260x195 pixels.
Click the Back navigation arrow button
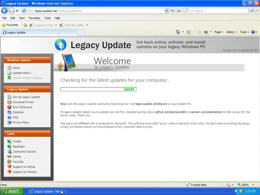click(x=5, y=11)
